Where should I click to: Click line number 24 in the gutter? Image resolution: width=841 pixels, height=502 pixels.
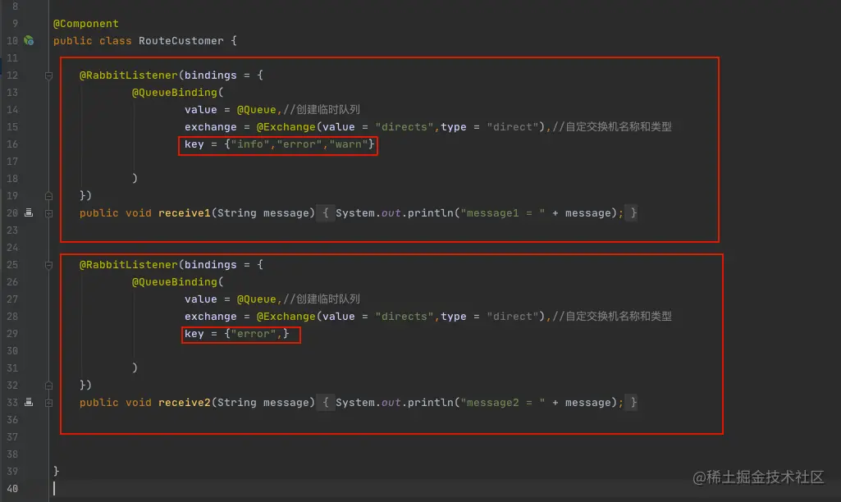pos(11,247)
